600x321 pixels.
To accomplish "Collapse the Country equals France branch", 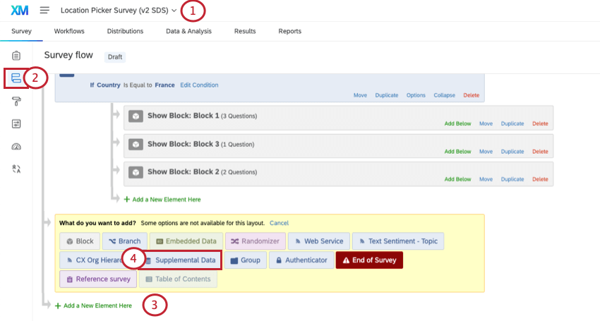I will (x=444, y=95).
